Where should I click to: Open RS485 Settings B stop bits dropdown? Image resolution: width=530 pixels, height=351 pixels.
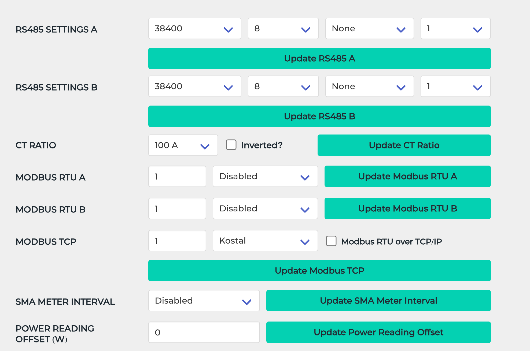click(455, 87)
